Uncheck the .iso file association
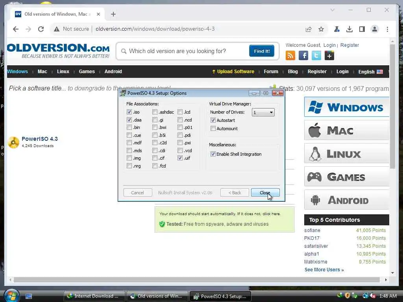The width and height of the screenshot is (403, 302). (129, 112)
